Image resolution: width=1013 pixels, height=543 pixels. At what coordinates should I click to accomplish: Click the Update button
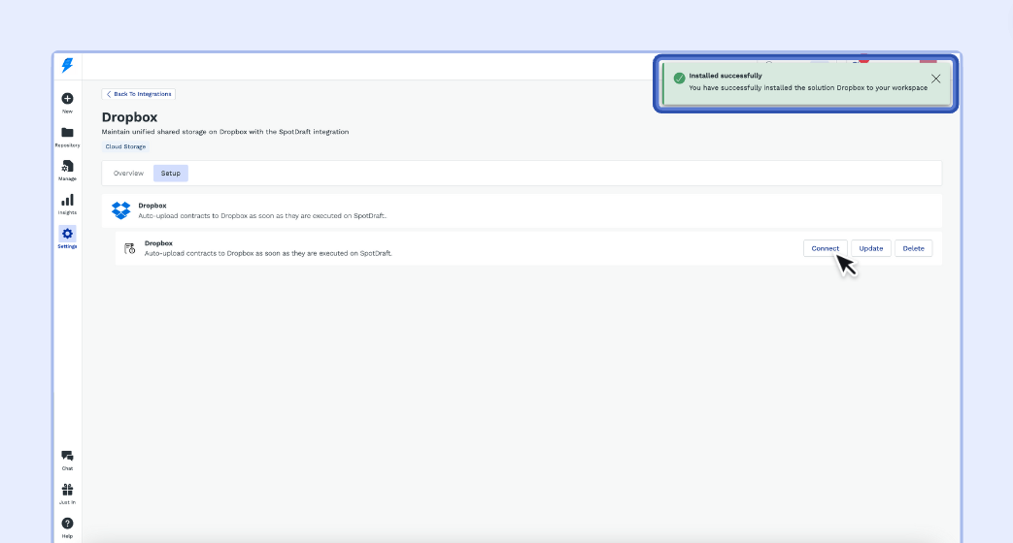[x=871, y=248]
